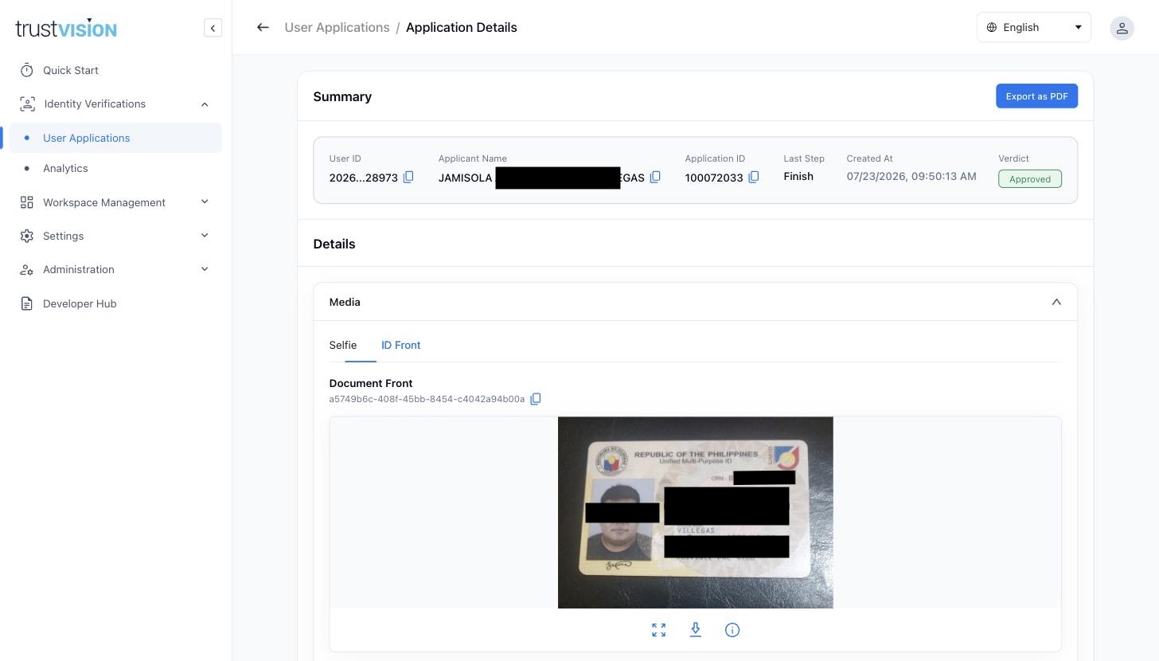Click the Quick Start stopwatch icon
The height and width of the screenshot is (661, 1159).
pos(27,70)
